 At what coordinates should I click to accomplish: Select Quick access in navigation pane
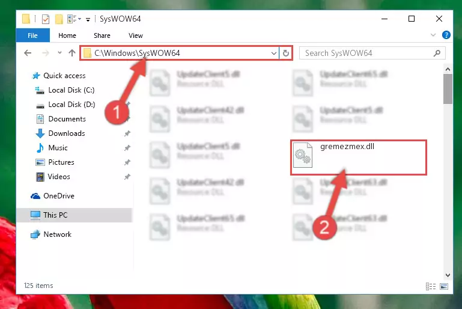[64, 76]
